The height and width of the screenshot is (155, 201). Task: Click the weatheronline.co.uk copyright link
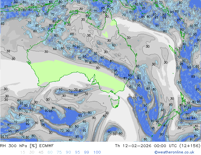(x=174, y=152)
